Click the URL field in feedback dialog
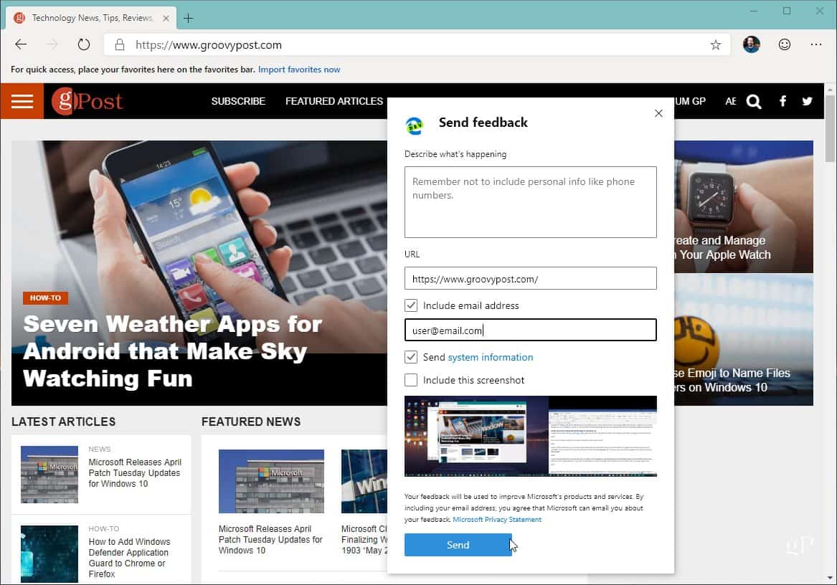Screen dimensions: 837x585 [x=530, y=279]
